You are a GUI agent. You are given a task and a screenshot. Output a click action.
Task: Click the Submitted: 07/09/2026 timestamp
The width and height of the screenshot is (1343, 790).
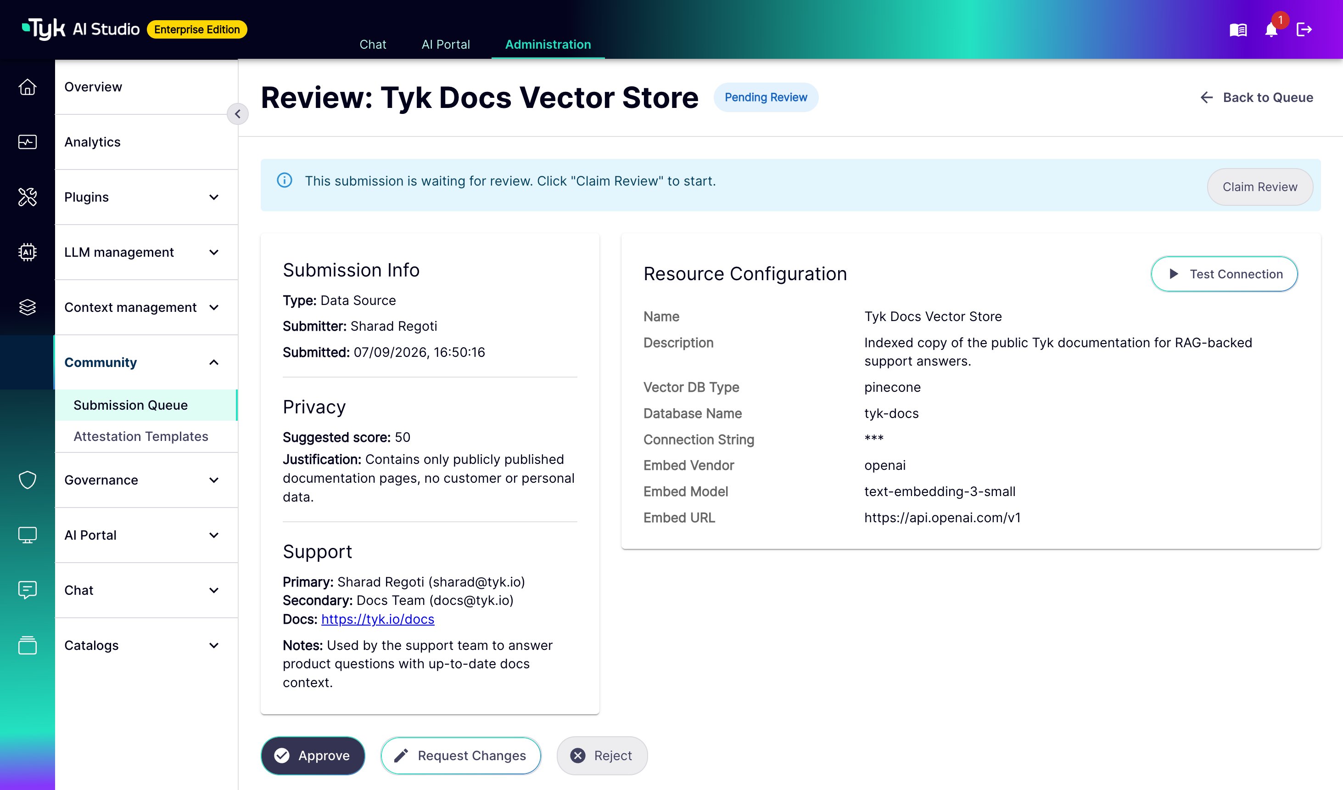pyautogui.click(x=384, y=352)
